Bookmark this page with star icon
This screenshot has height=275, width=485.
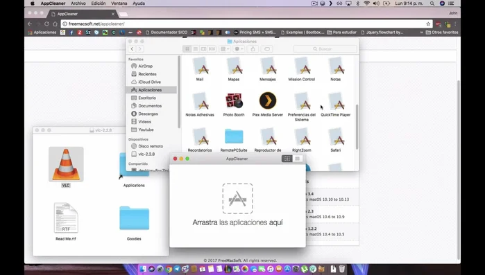click(x=428, y=24)
